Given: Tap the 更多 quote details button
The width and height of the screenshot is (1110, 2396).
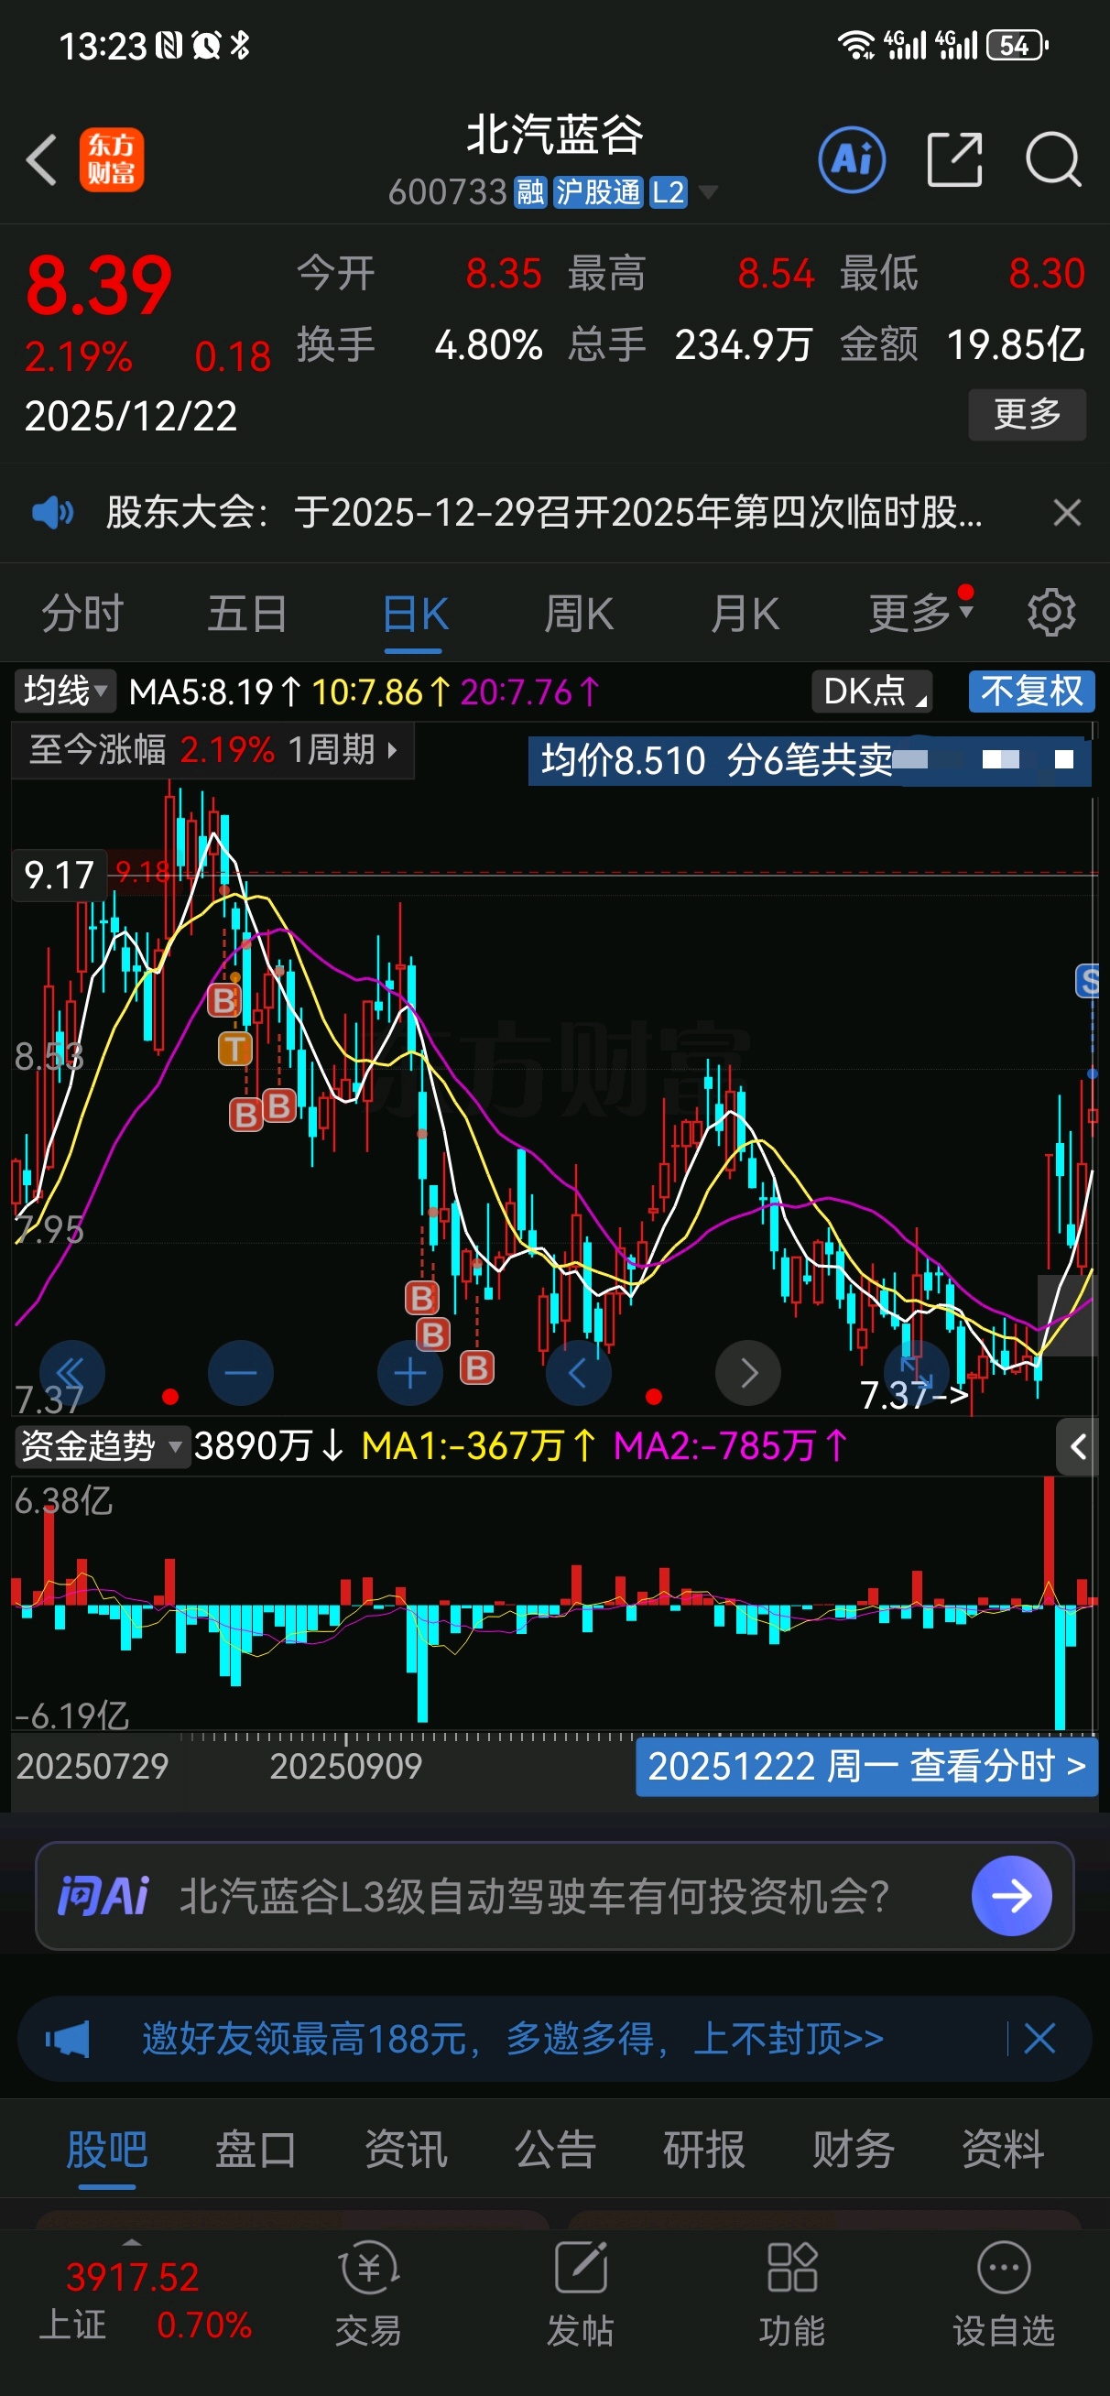Looking at the screenshot, I should tap(1027, 414).
